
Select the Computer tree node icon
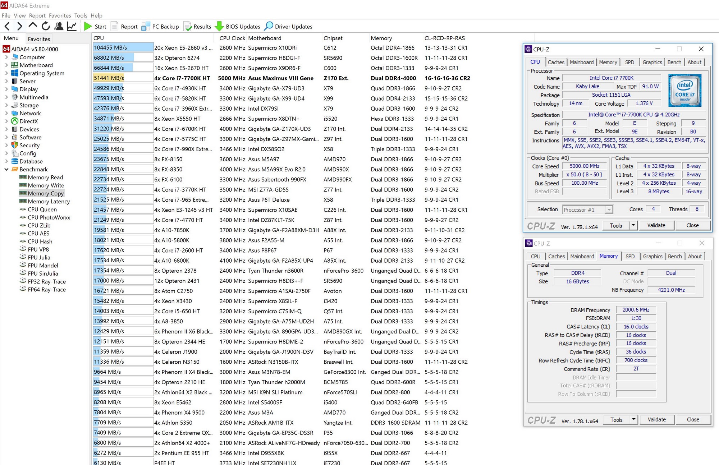(x=15, y=57)
